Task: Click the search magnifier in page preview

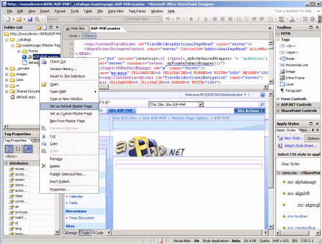Action: (x=262, y=104)
